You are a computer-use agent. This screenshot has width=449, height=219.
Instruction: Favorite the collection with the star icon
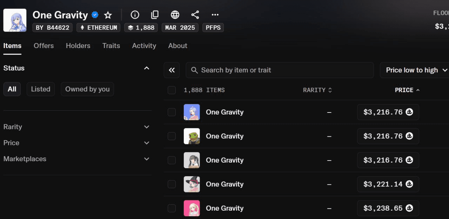(108, 15)
